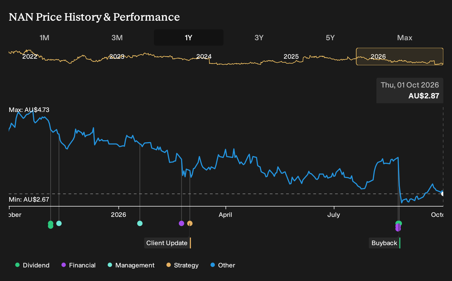Click 2022 on the overview mini chart
This screenshot has height=281, width=452.
click(x=30, y=57)
